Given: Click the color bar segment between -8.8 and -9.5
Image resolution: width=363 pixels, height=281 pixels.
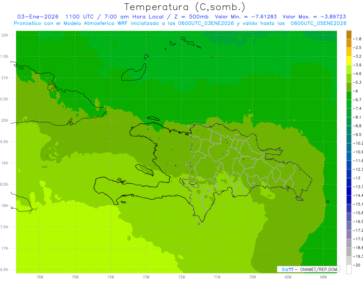Looking at the screenshot, I should point(349,130).
